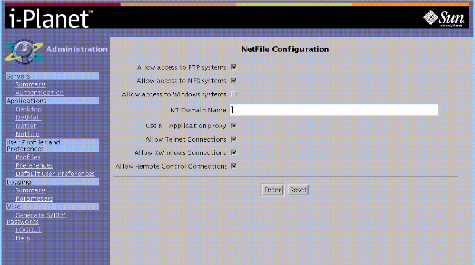
Task: Click Allow Telnet Connections label text
Action: pyautogui.click(x=186, y=139)
